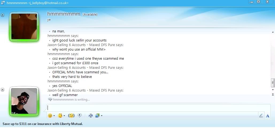Expand contact display picture options arrow
The height and width of the screenshot is (137, 275).
[x=2, y=15]
